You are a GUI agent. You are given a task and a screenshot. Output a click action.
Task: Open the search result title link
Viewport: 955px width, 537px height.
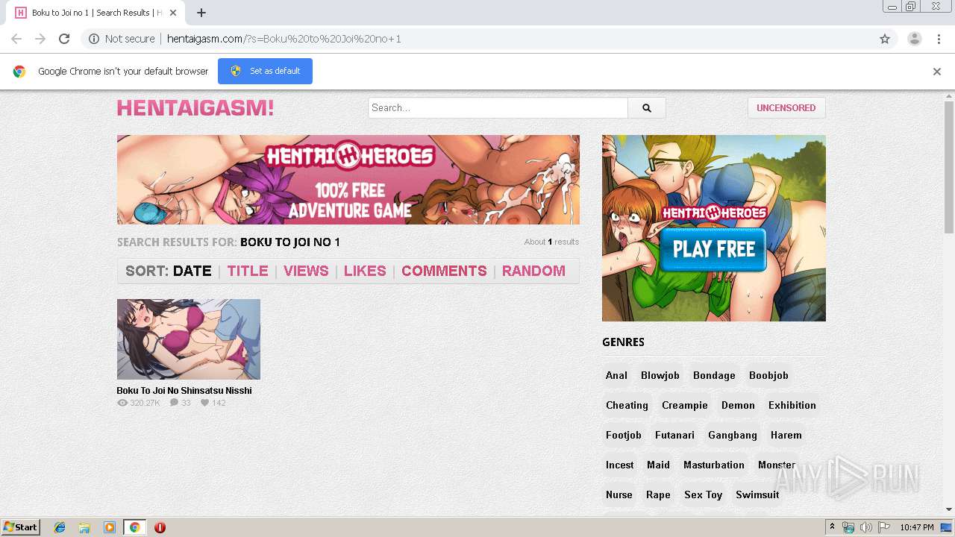click(x=184, y=391)
